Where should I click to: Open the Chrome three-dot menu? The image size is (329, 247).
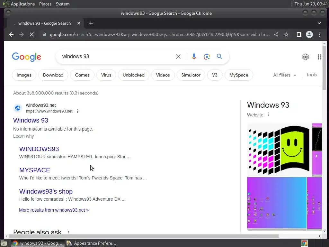click(x=320, y=34)
